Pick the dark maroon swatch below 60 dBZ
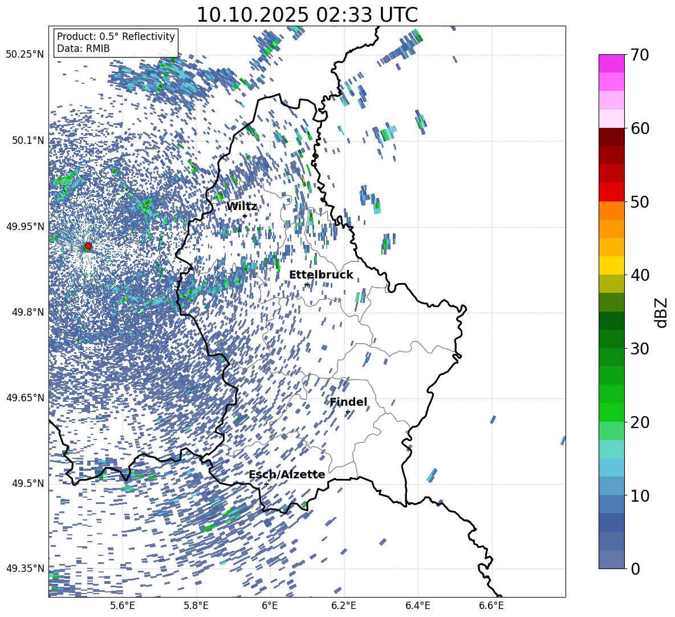The height and width of the screenshot is (617, 675). click(x=611, y=137)
